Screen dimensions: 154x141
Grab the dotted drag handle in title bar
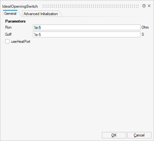(x=91, y=6)
